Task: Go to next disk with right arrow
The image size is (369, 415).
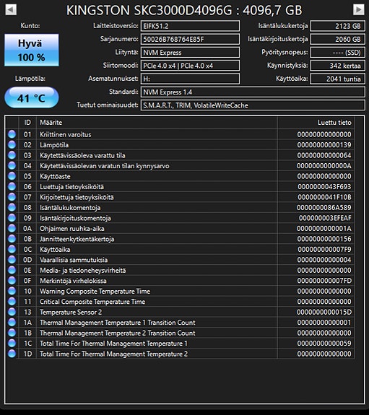Action: point(359,10)
